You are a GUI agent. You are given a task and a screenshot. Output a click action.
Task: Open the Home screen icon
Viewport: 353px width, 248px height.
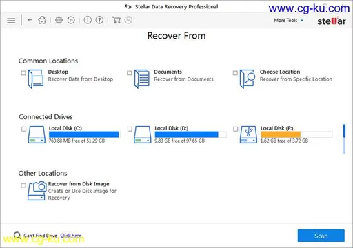(x=42, y=20)
